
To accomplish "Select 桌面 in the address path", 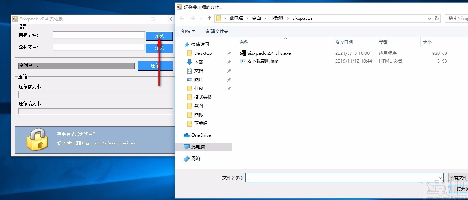I will pos(257,18).
